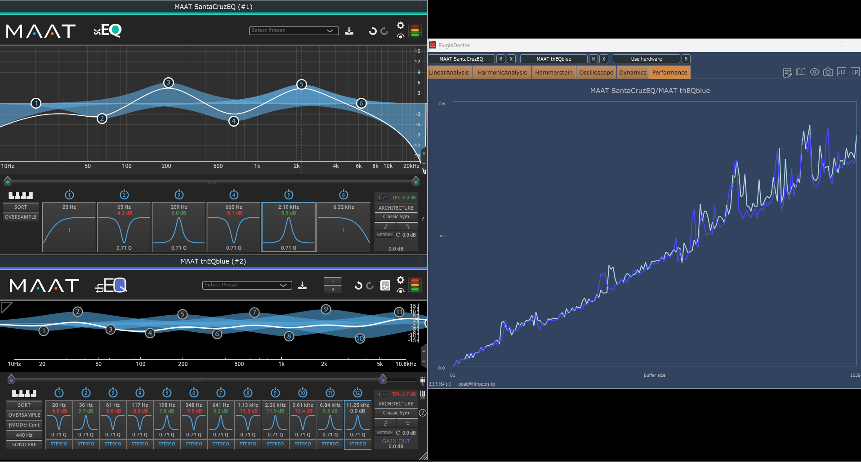Open PluginDoctor notes editor icon
Viewport: 861px width, 462px height.
point(787,73)
